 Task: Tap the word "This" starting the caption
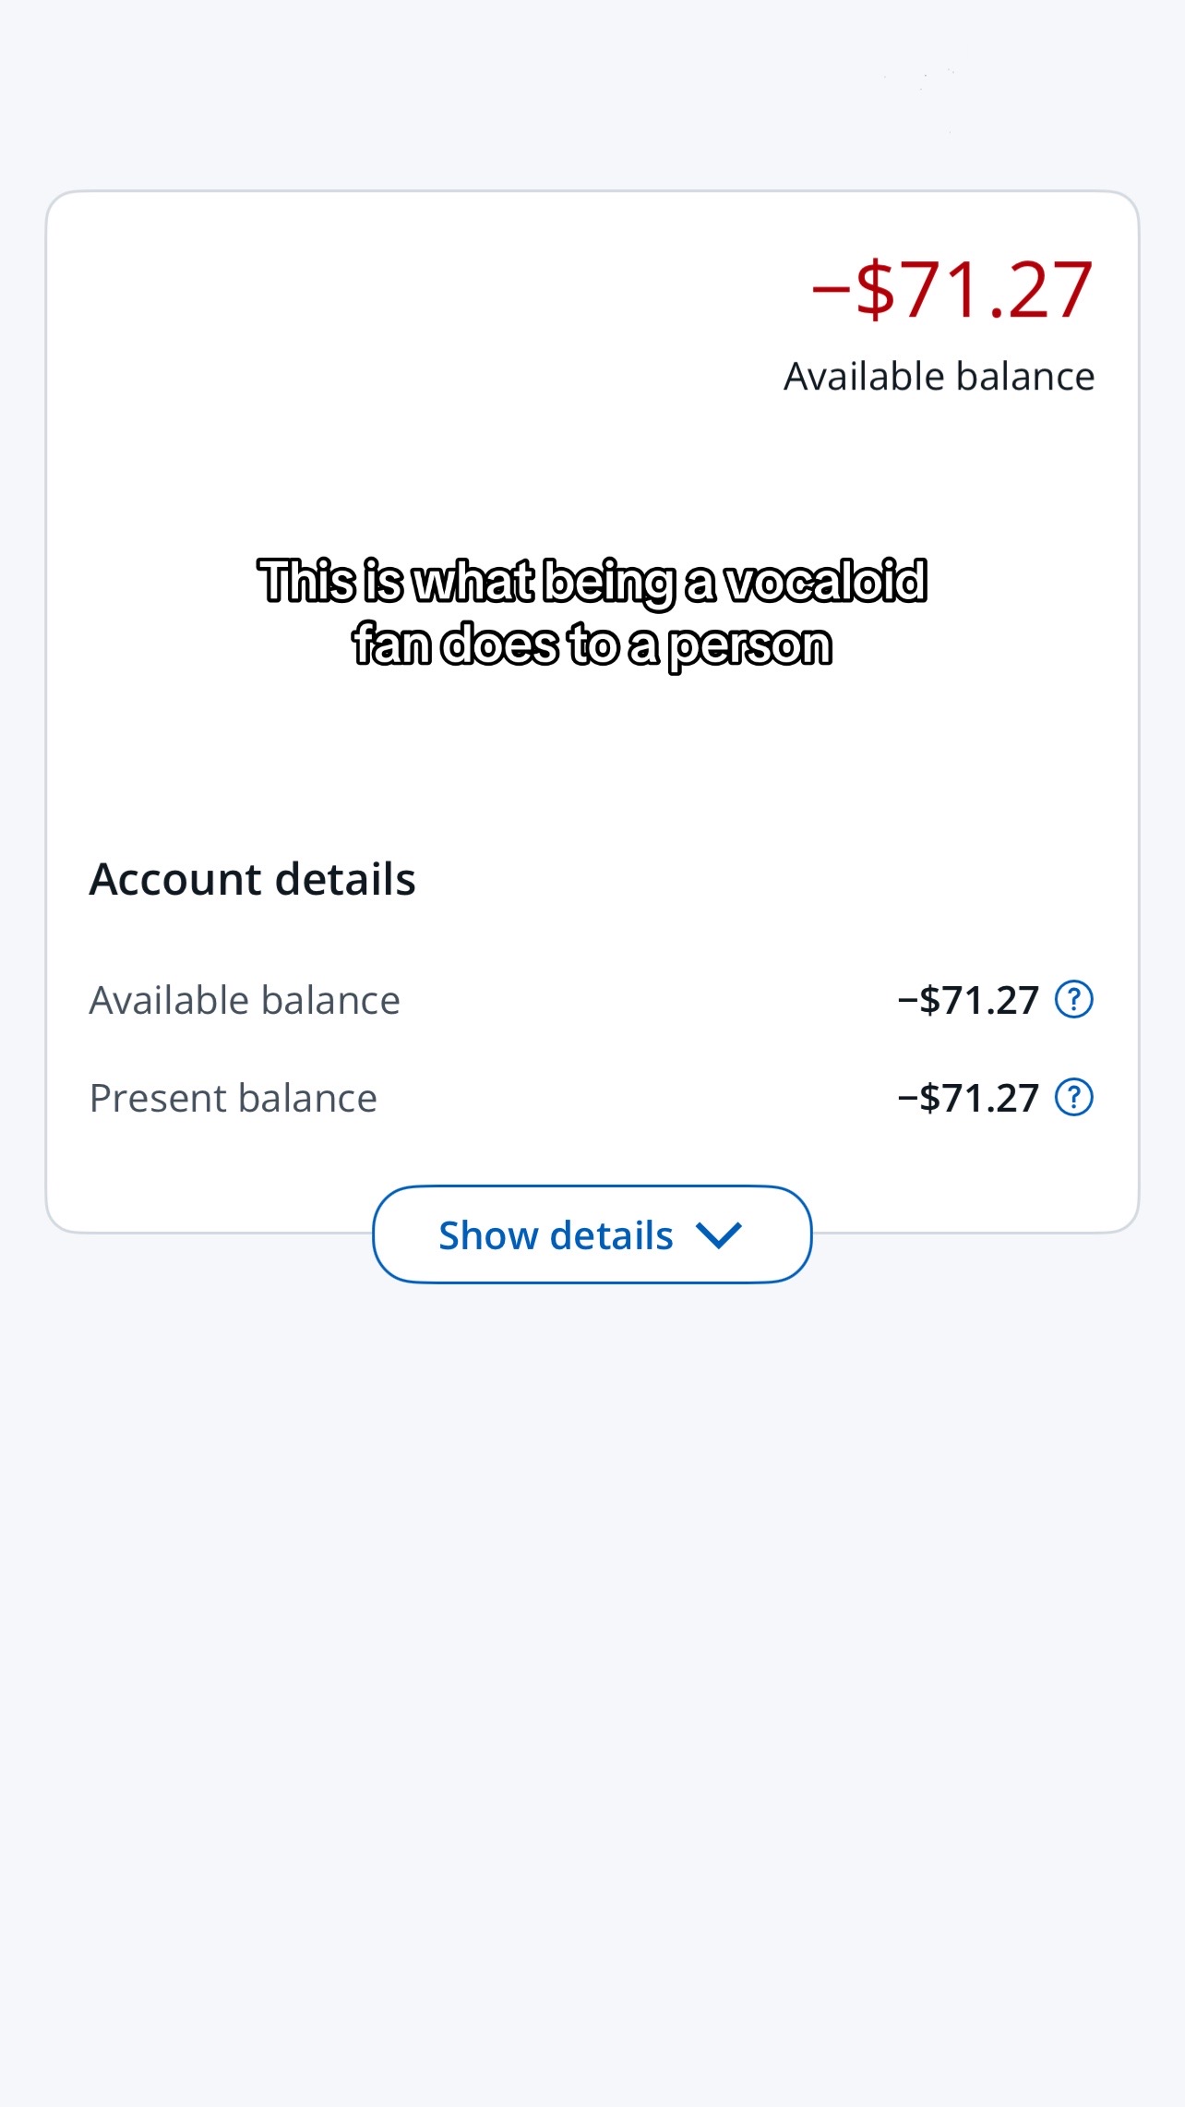tap(307, 581)
